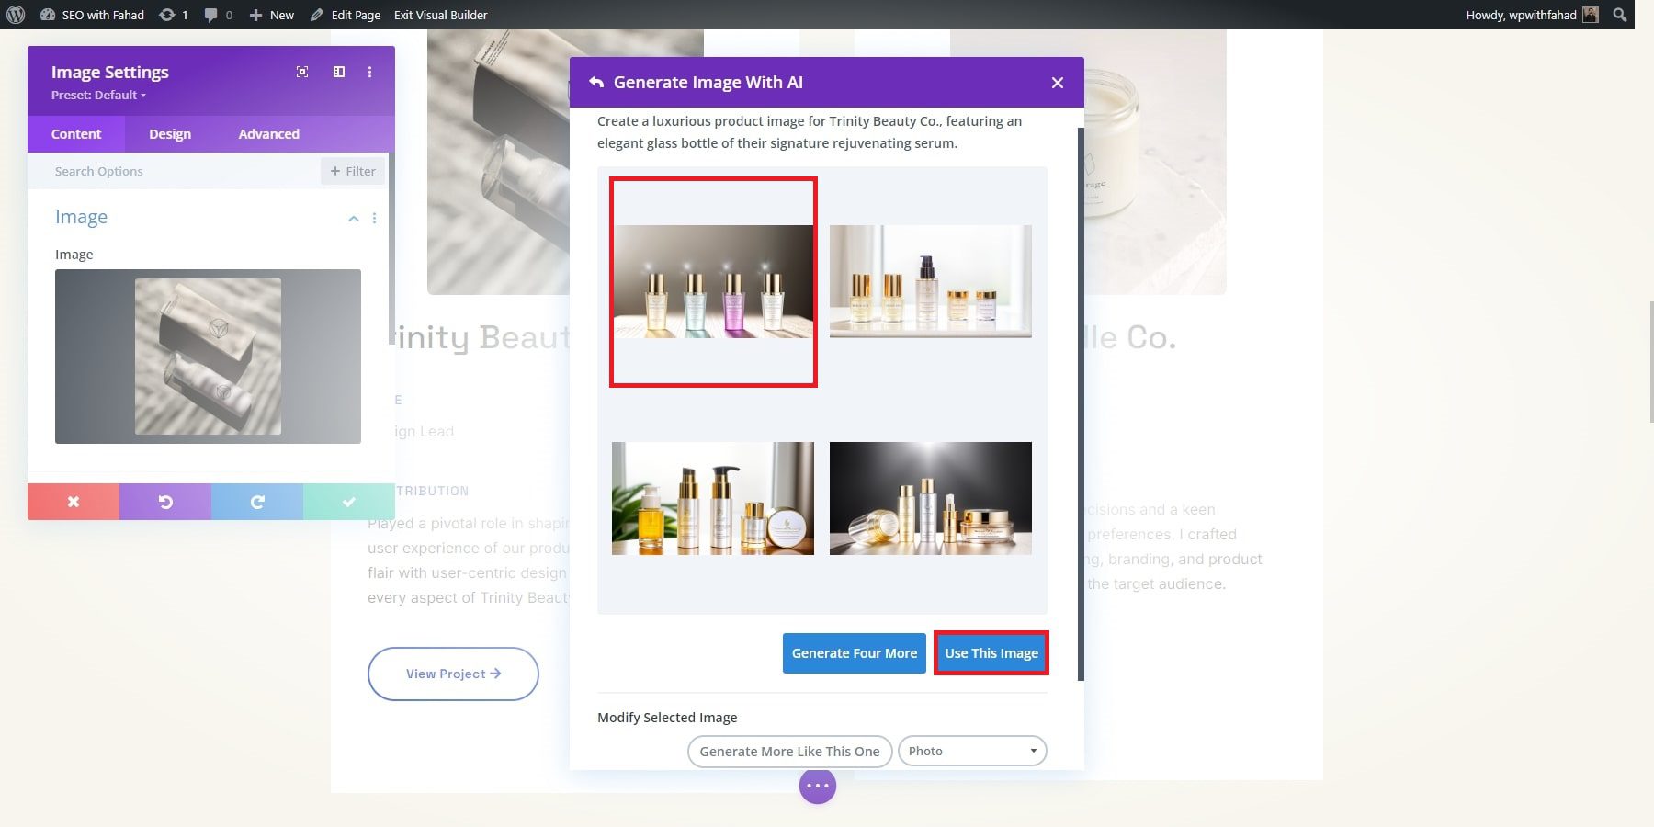This screenshot has width=1654, height=827.
Task: Open the purple three-dots builder menu
Action: [818, 786]
